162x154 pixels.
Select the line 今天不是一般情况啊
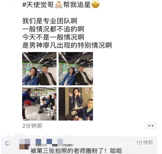[x=53, y=37]
